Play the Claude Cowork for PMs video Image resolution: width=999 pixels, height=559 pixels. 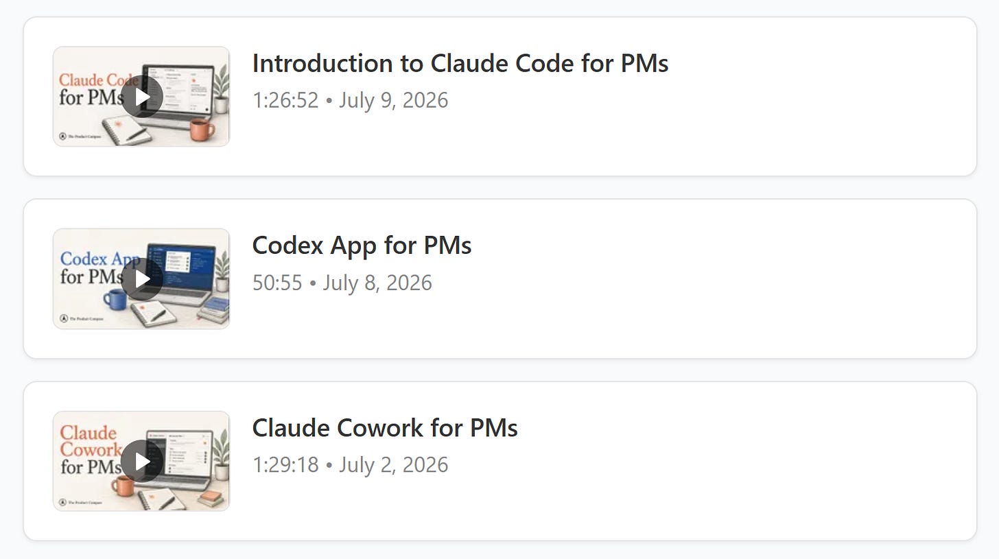tap(142, 462)
